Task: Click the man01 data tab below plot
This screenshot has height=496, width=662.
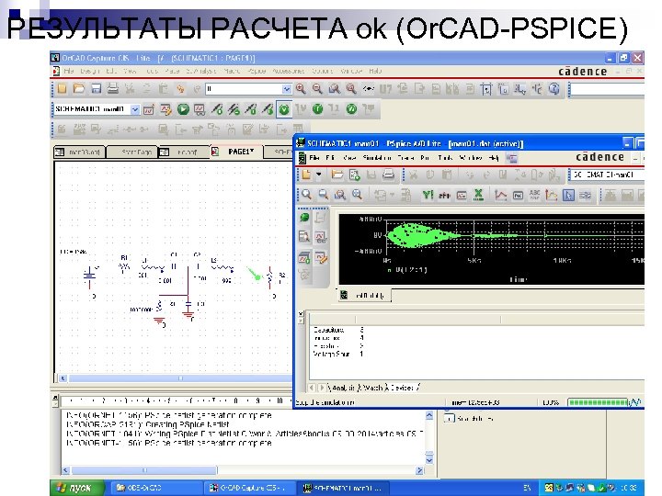Action: [365, 295]
